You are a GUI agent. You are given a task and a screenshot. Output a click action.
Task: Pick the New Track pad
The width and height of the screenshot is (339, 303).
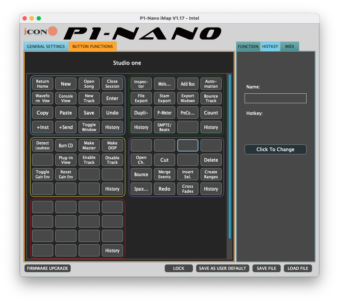point(89,98)
